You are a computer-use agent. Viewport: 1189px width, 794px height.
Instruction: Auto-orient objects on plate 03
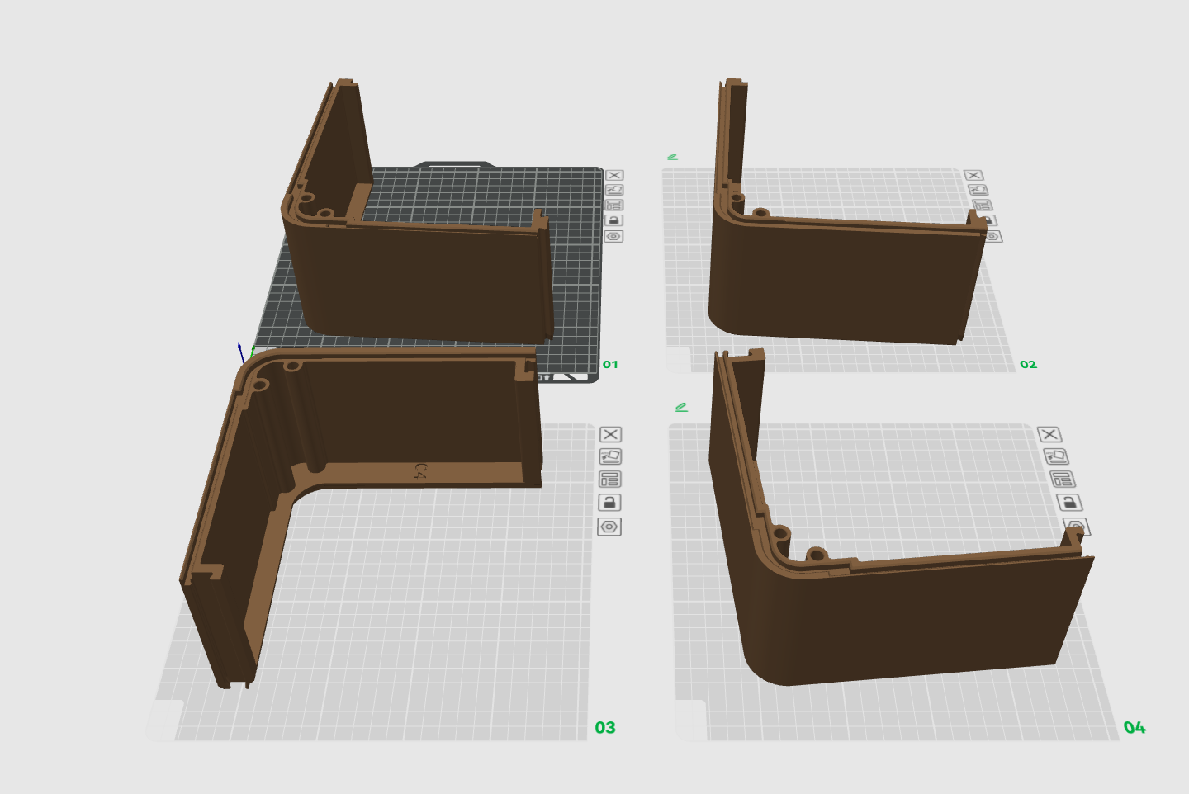tap(610, 456)
